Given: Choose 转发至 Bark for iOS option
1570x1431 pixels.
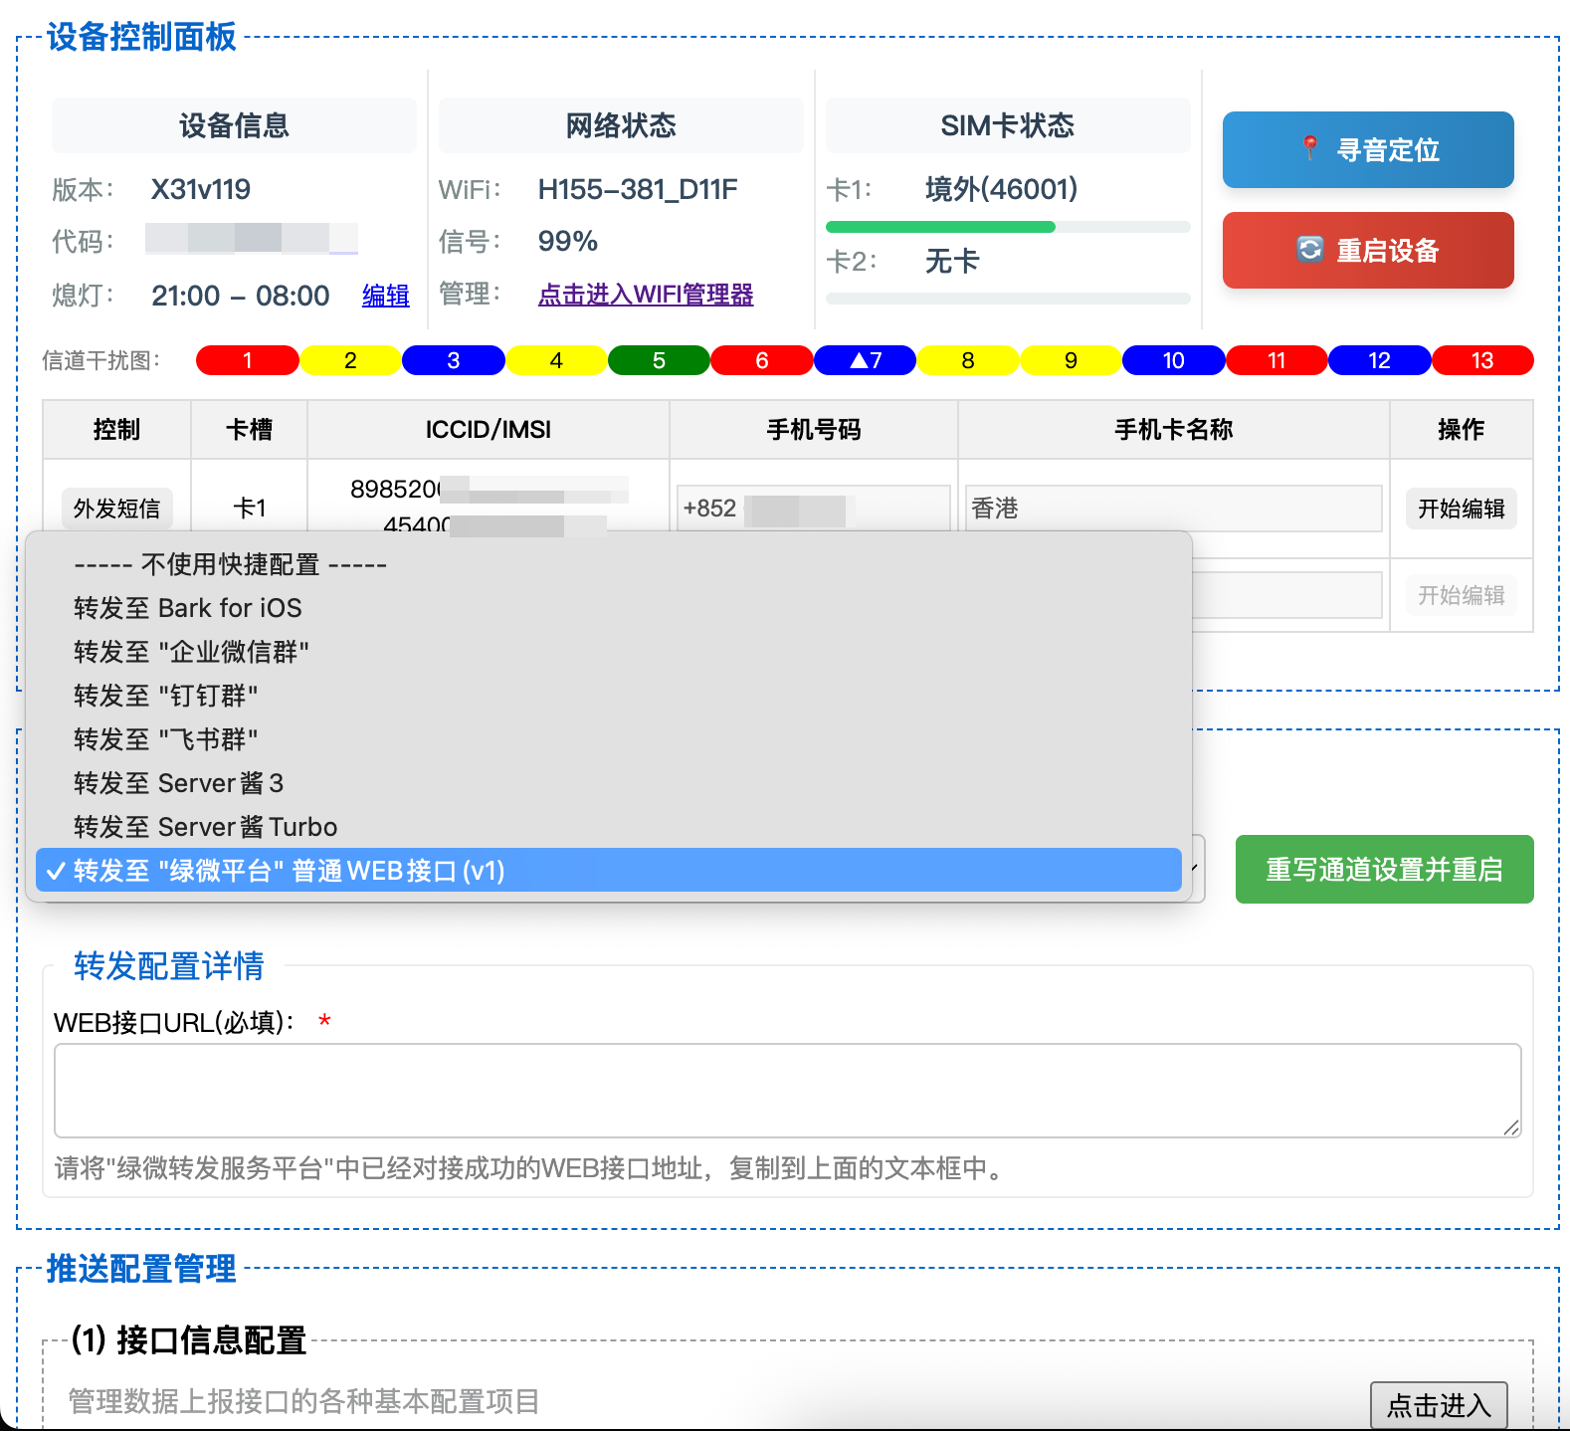Looking at the screenshot, I should click(x=187, y=608).
